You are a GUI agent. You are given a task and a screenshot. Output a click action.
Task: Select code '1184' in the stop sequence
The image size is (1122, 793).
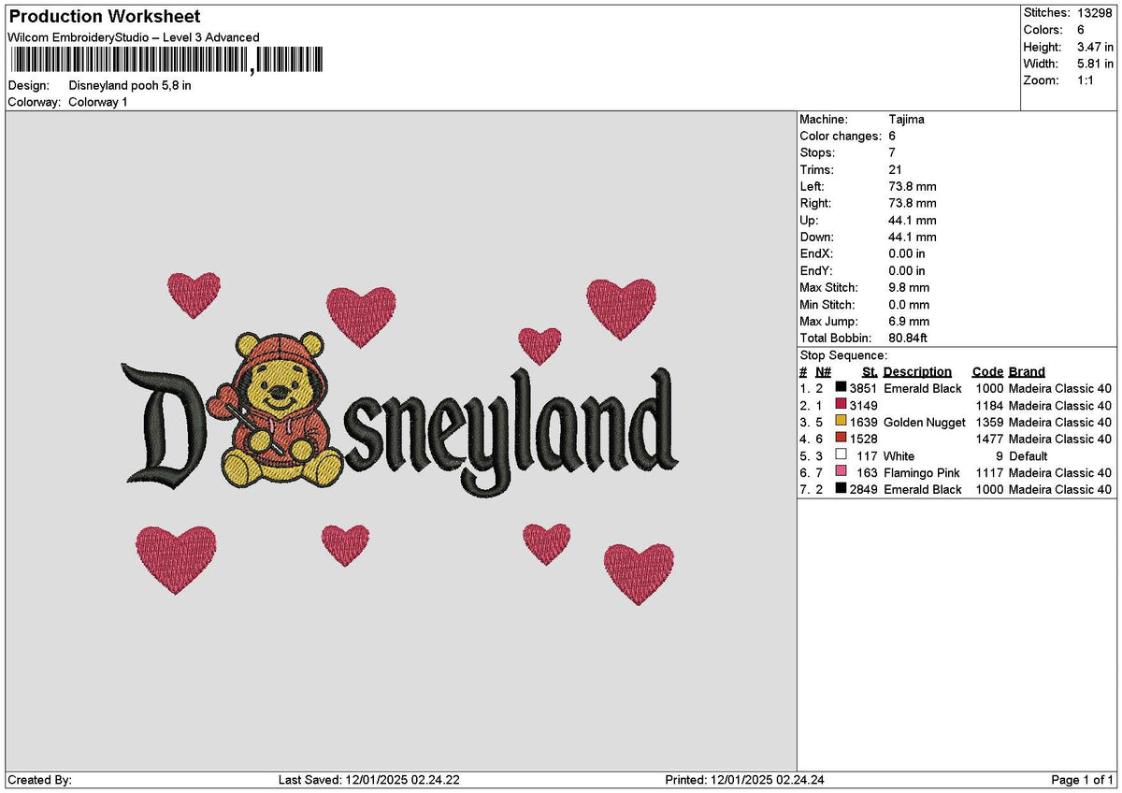(989, 406)
